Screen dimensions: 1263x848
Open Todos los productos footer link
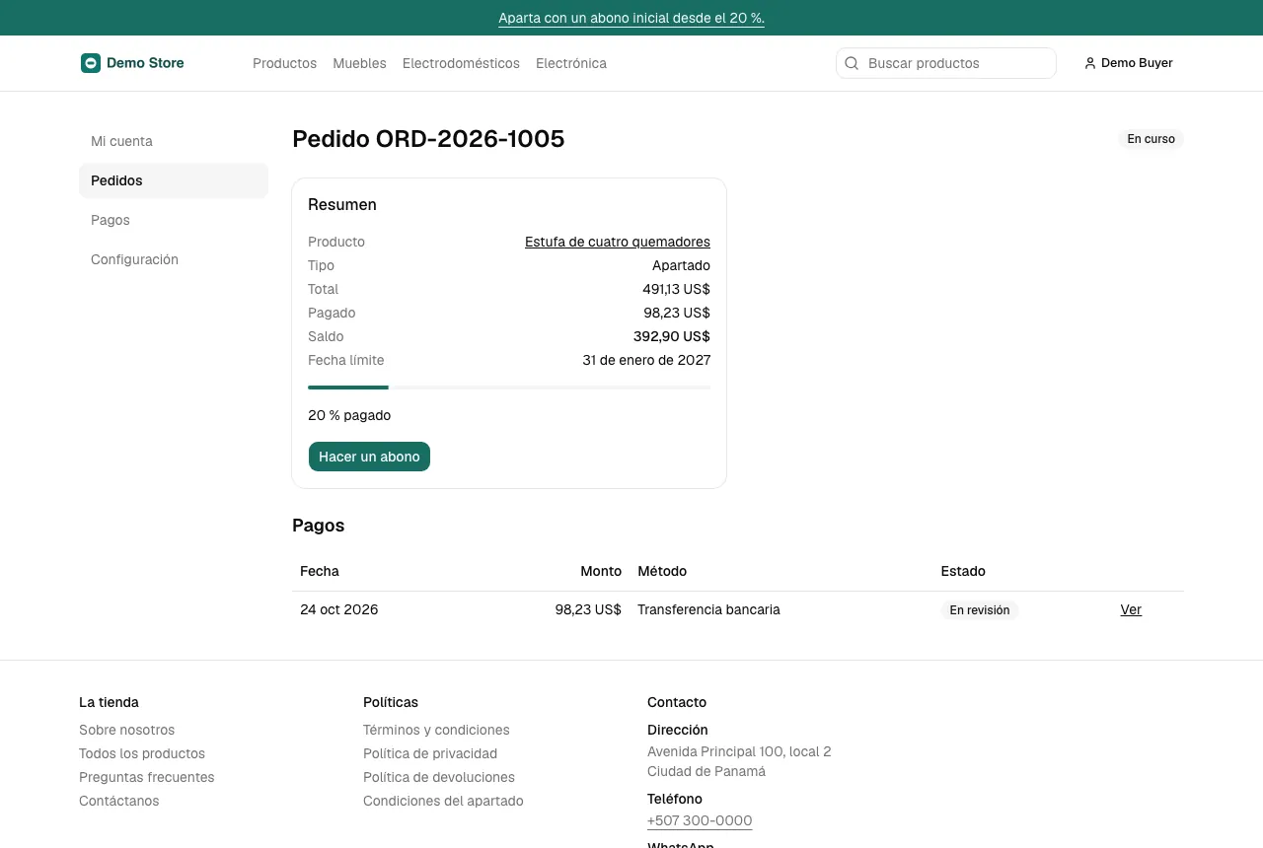[142, 753]
